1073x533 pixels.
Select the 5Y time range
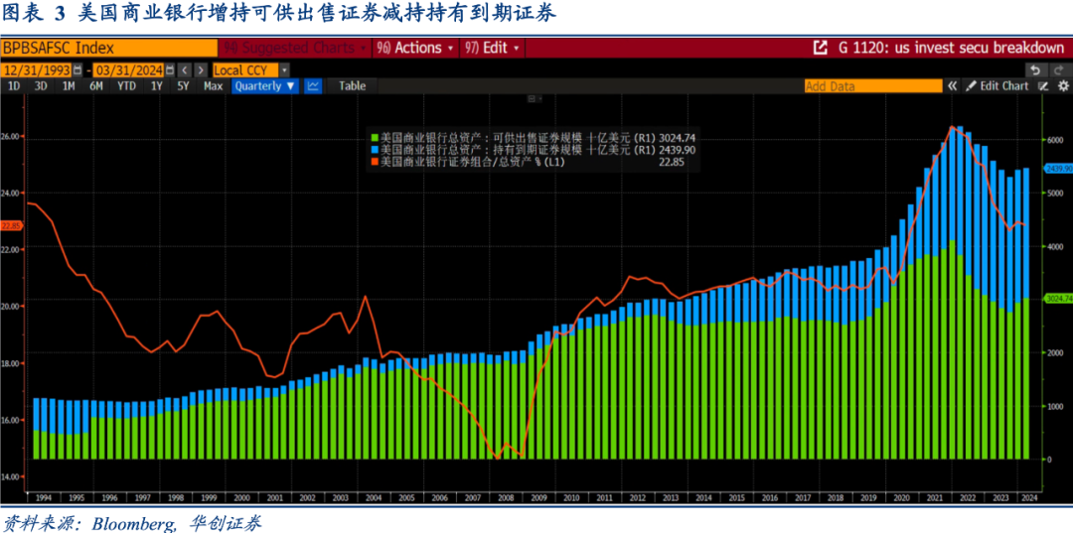[x=183, y=86]
